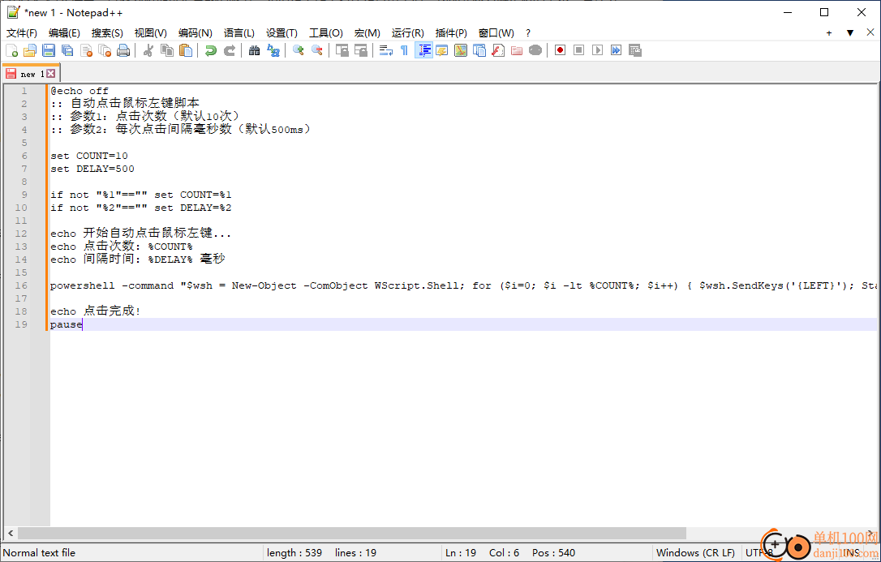The width and height of the screenshot is (881, 562).
Task: Click the Copy toolbar icon
Action: click(167, 50)
